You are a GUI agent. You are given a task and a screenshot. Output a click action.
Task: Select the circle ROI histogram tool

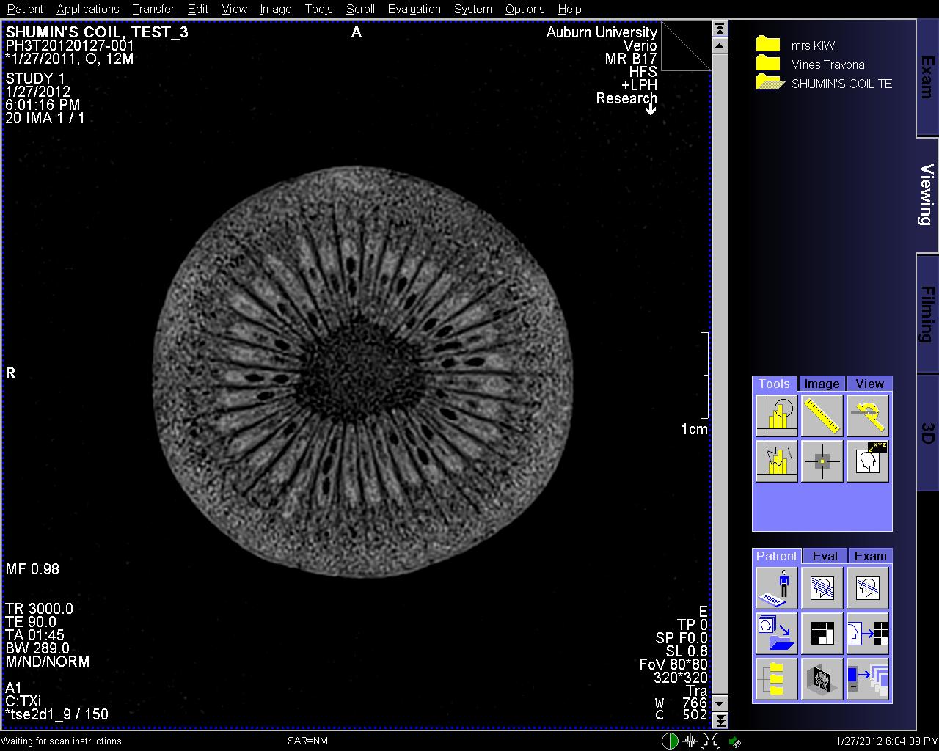[x=776, y=416]
